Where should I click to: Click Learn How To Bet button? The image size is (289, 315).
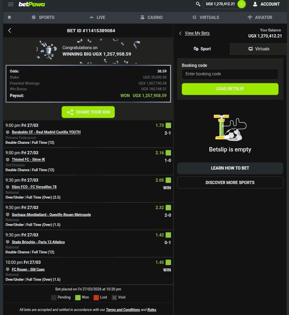click(x=230, y=168)
